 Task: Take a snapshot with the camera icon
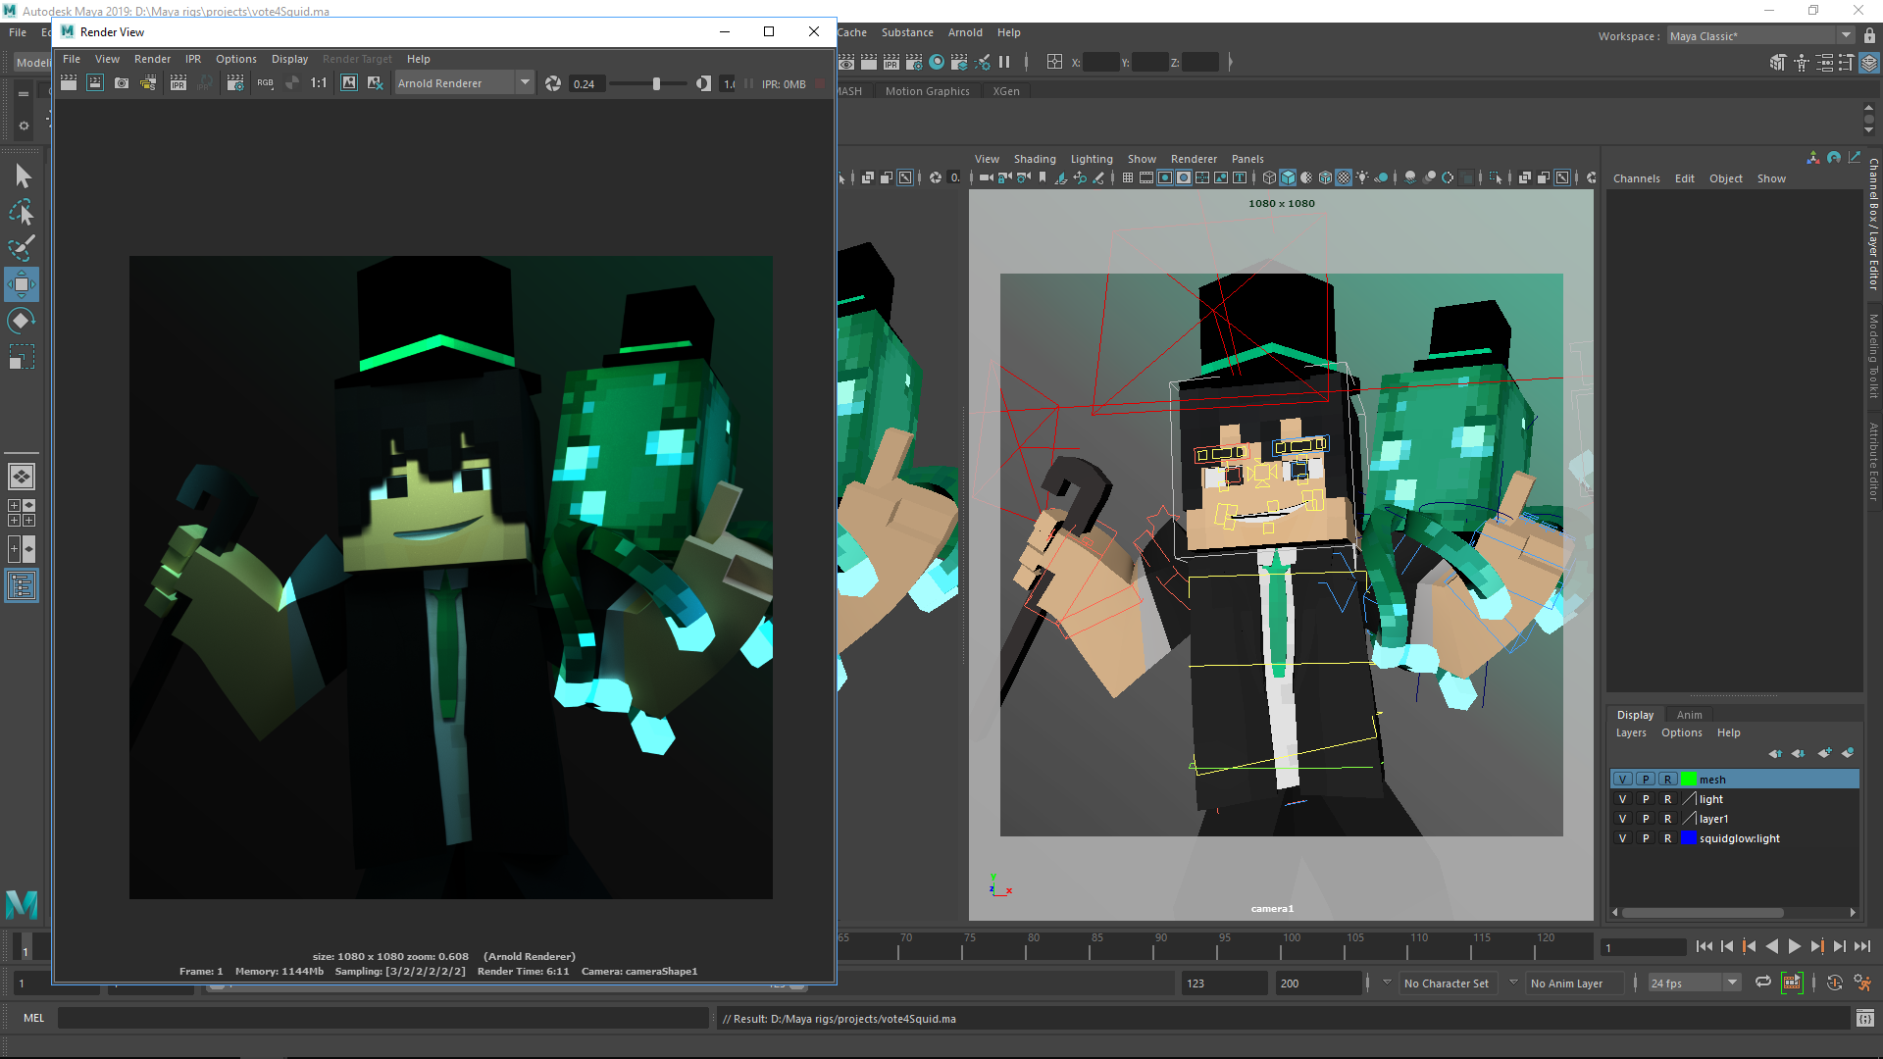click(122, 83)
